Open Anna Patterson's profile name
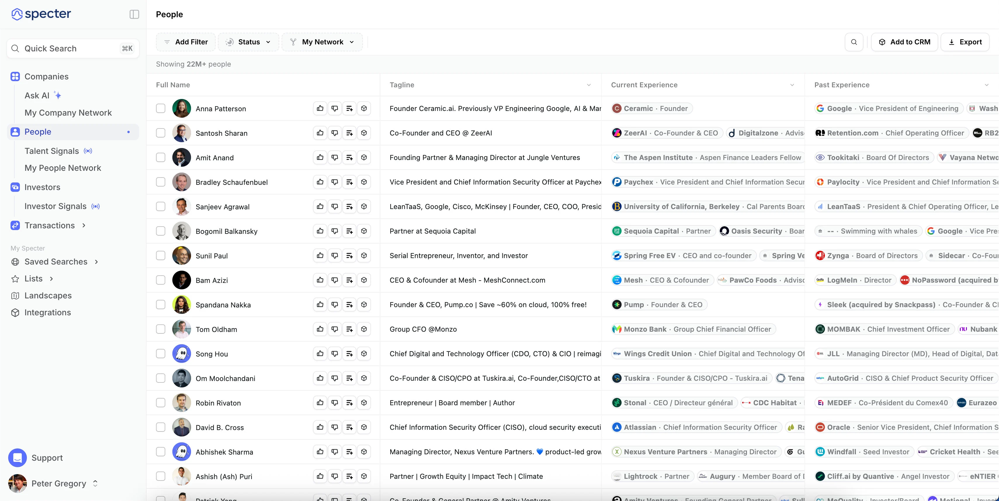 [x=221, y=109]
